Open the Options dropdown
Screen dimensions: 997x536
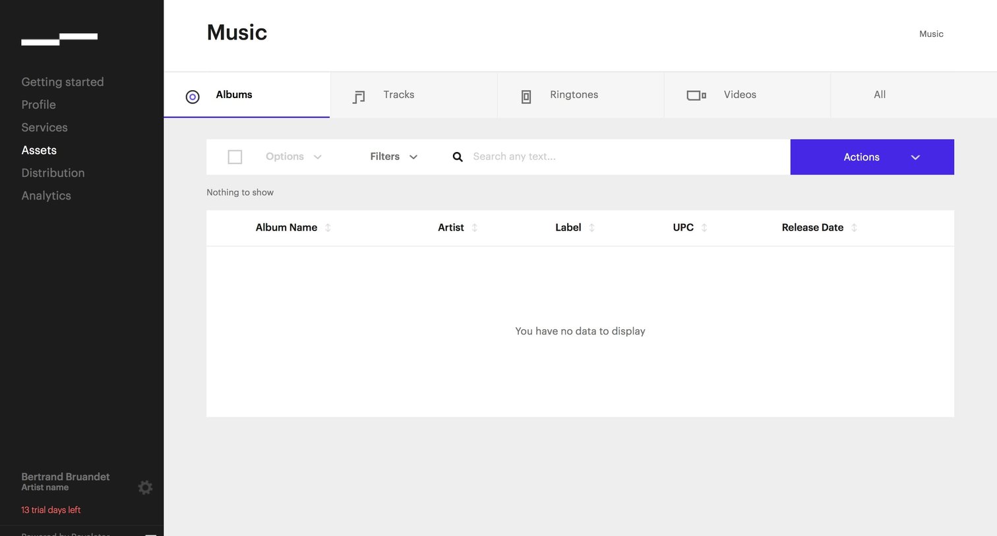pos(293,157)
